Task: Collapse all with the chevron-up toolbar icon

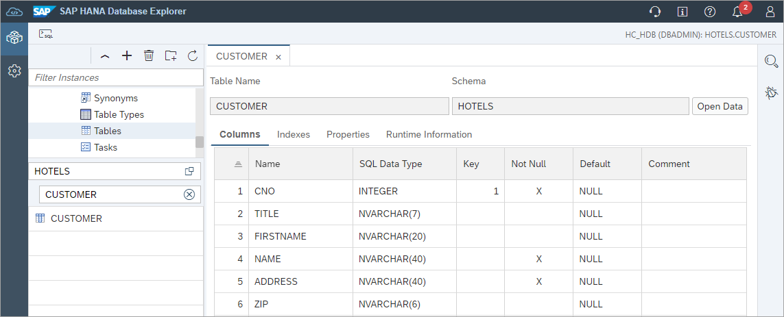Action: (104, 56)
